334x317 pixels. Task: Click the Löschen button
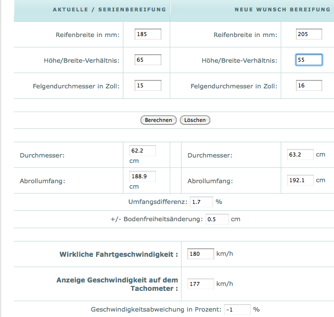[x=195, y=120]
